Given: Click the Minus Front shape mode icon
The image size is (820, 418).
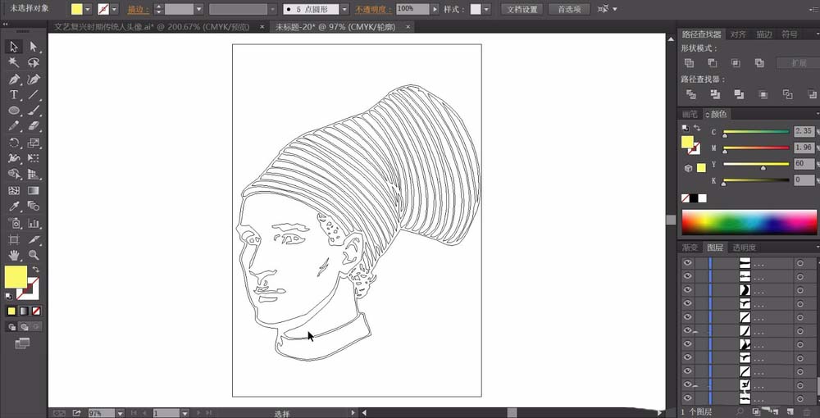Looking at the screenshot, I should click(x=713, y=63).
